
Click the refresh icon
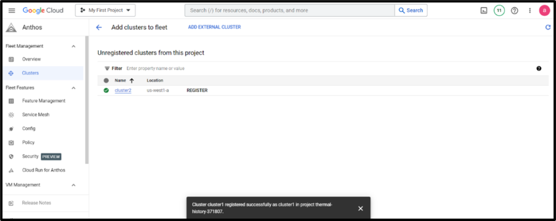pyautogui.click(x=548, y=27)
